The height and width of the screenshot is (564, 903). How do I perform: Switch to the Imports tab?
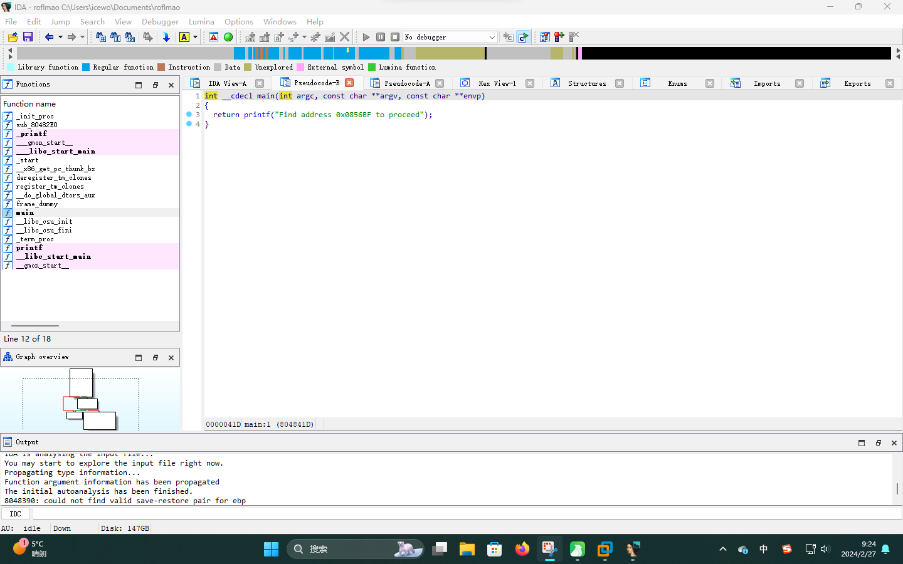coord(767,83)
